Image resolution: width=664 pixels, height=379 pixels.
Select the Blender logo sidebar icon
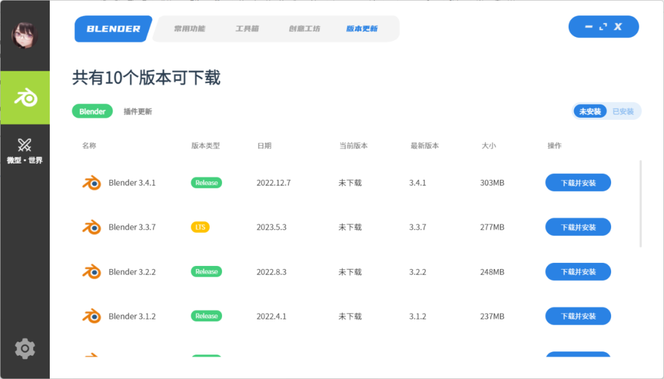25,98
